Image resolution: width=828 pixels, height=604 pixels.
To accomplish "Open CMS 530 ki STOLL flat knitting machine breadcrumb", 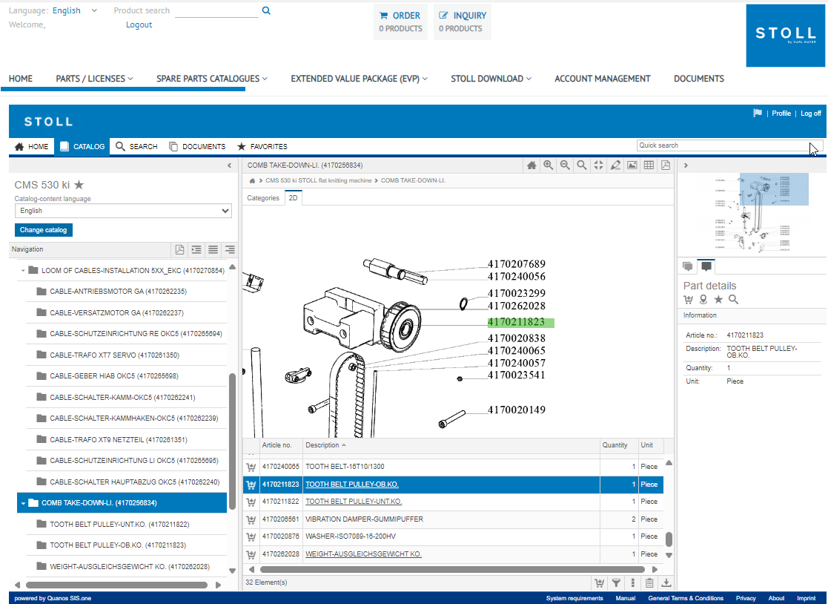I will 319,181.
